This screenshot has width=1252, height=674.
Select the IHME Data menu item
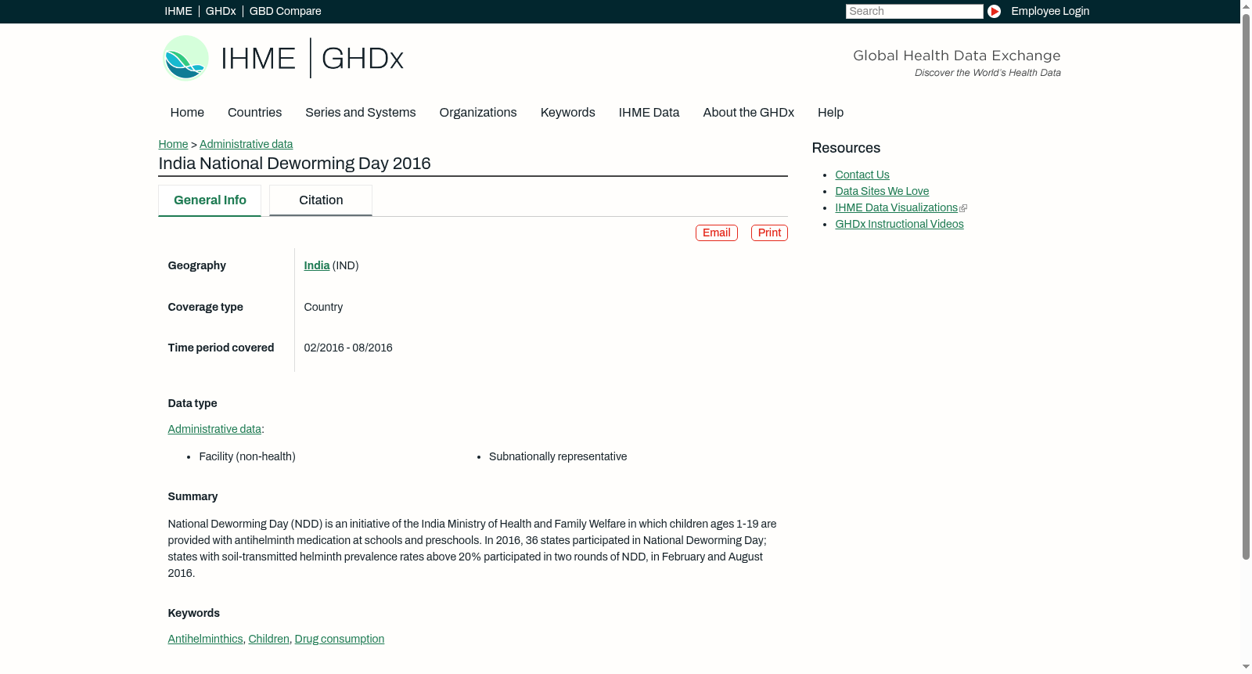[649, 113]
